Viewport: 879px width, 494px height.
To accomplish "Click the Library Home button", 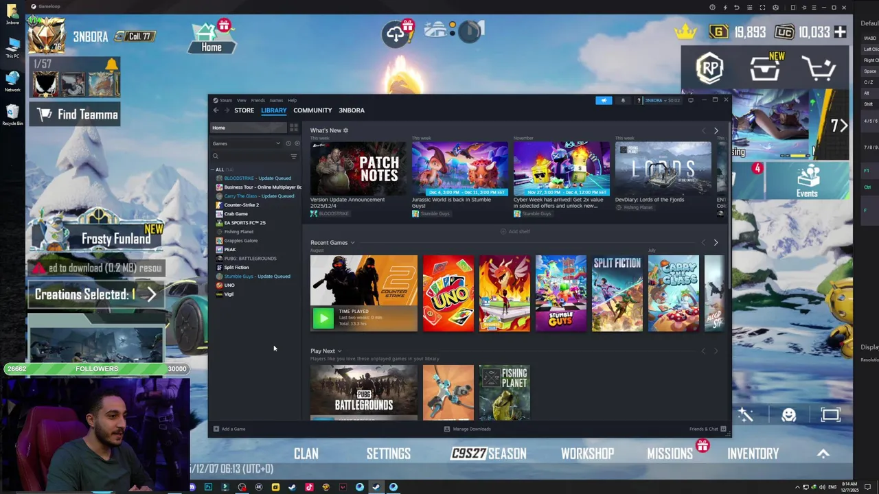I will pos(248,128).
